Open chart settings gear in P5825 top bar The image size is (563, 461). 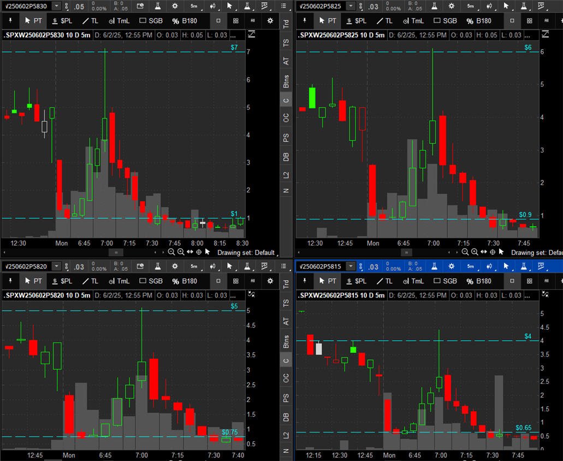click(x=452, y=6)
